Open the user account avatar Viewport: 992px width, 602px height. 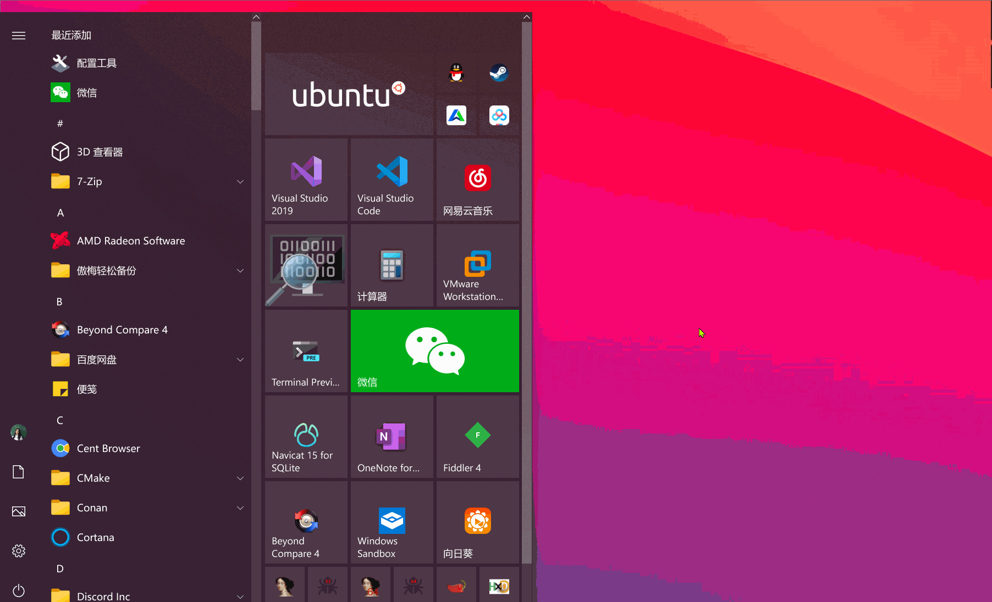point(19,433)
